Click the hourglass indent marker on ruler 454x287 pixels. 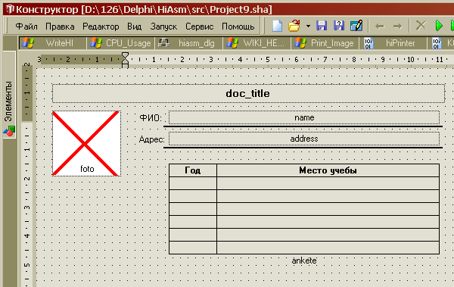pos(125,60)
